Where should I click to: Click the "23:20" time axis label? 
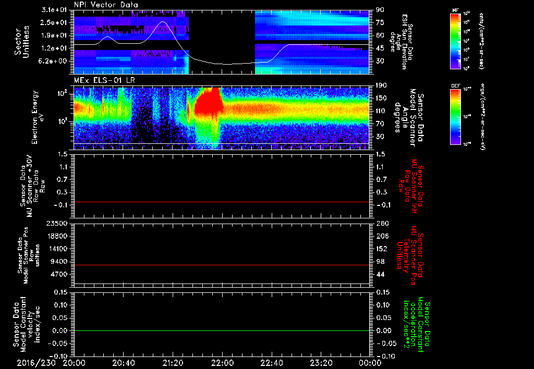[x=321, y=363]
